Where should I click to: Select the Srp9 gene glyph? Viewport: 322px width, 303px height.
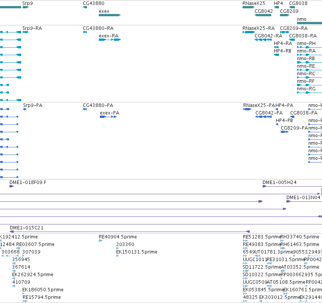(26, 7)
